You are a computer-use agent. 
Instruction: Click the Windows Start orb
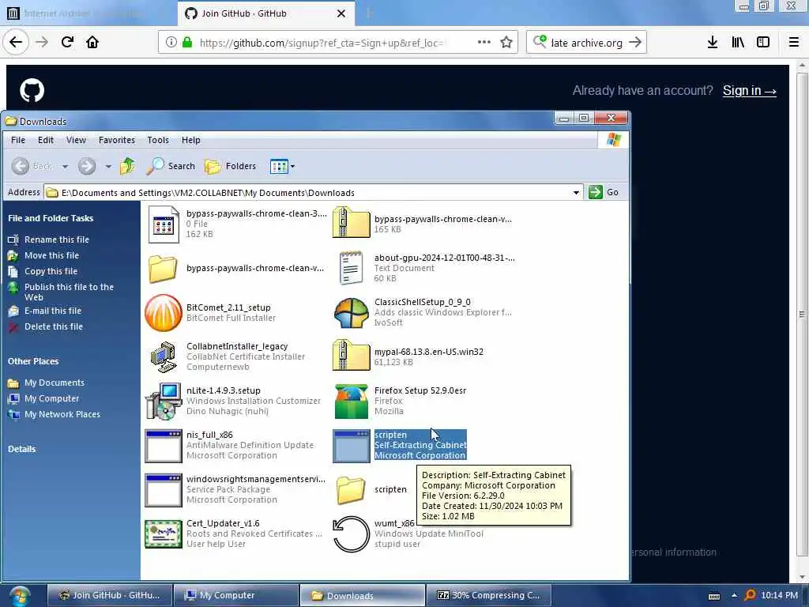pyautogui.click(x=20, y=596)
